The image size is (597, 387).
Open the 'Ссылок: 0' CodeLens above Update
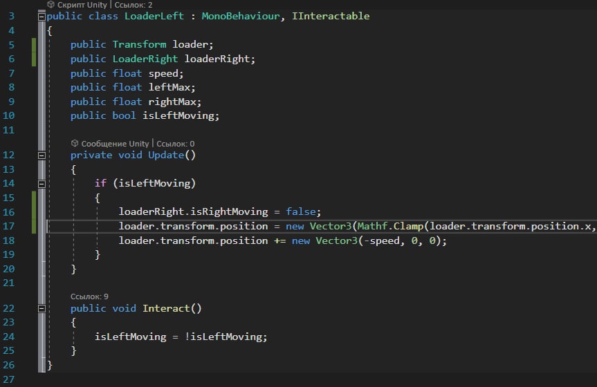click(x=176, y=144)
